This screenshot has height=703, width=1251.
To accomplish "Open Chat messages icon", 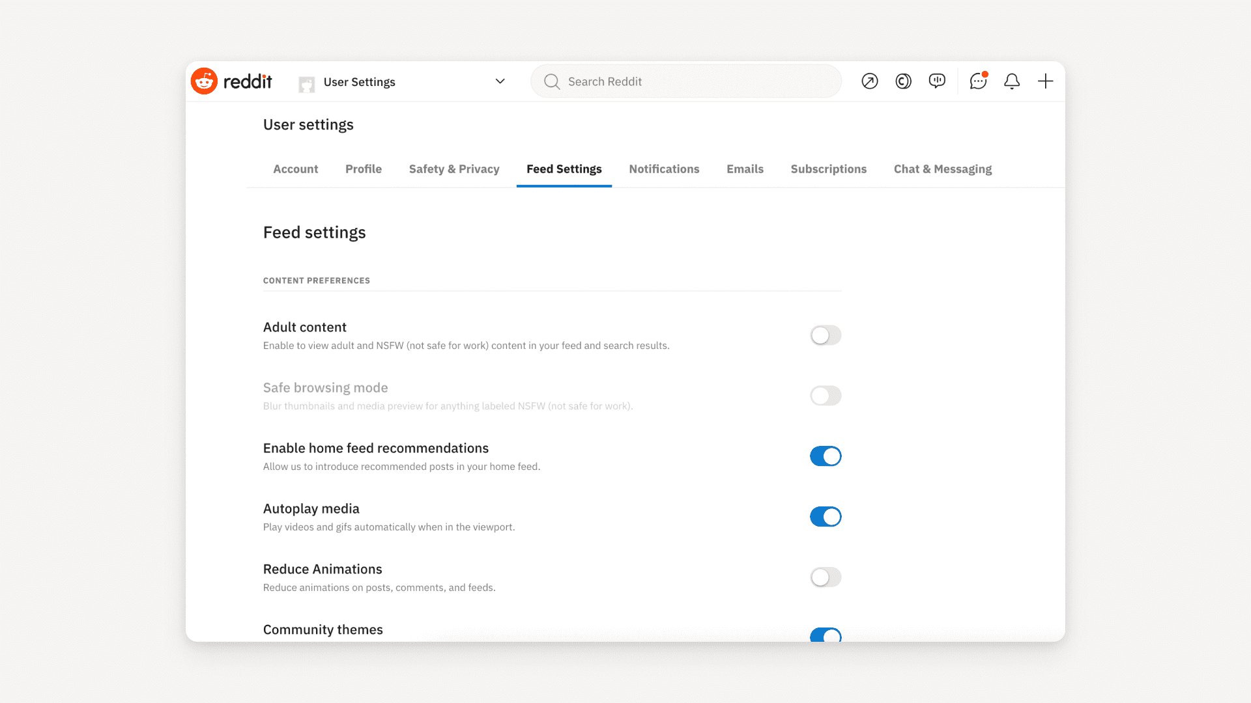I will click(x=978, y=81).
